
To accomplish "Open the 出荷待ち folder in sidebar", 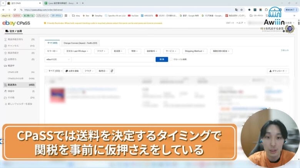I will tap(19, 59).
